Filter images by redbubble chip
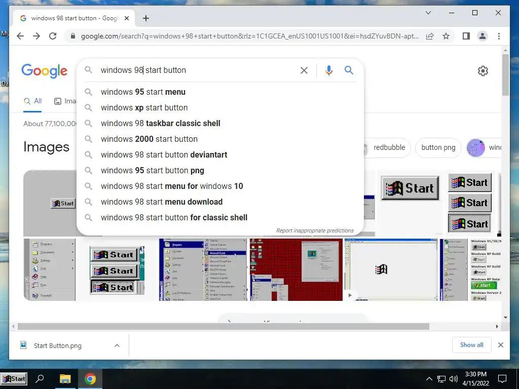Screen dimensions: 519x389 pyautogui.click(x=388, y=147)
